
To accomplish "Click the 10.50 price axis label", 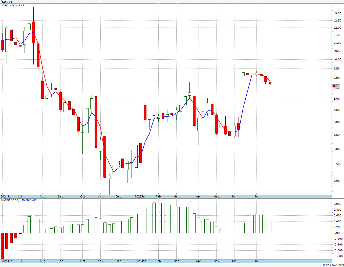I will [337, 51].
